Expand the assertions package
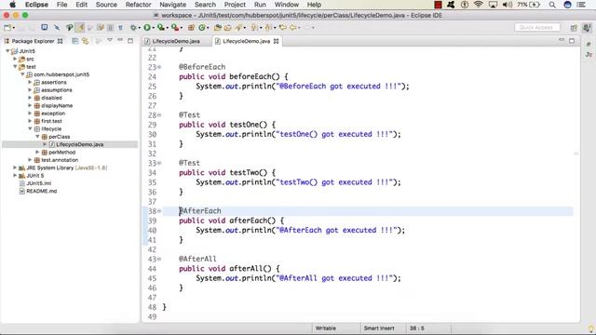This screenshot has width=596, height=335. click(x=30, y=82)
